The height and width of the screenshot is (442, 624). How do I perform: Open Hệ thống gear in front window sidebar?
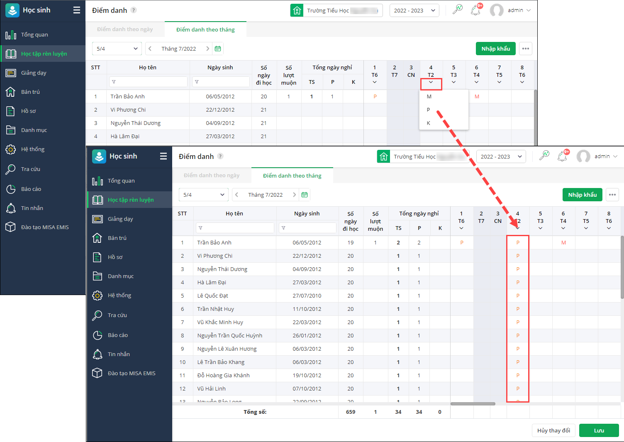point(97,295)
